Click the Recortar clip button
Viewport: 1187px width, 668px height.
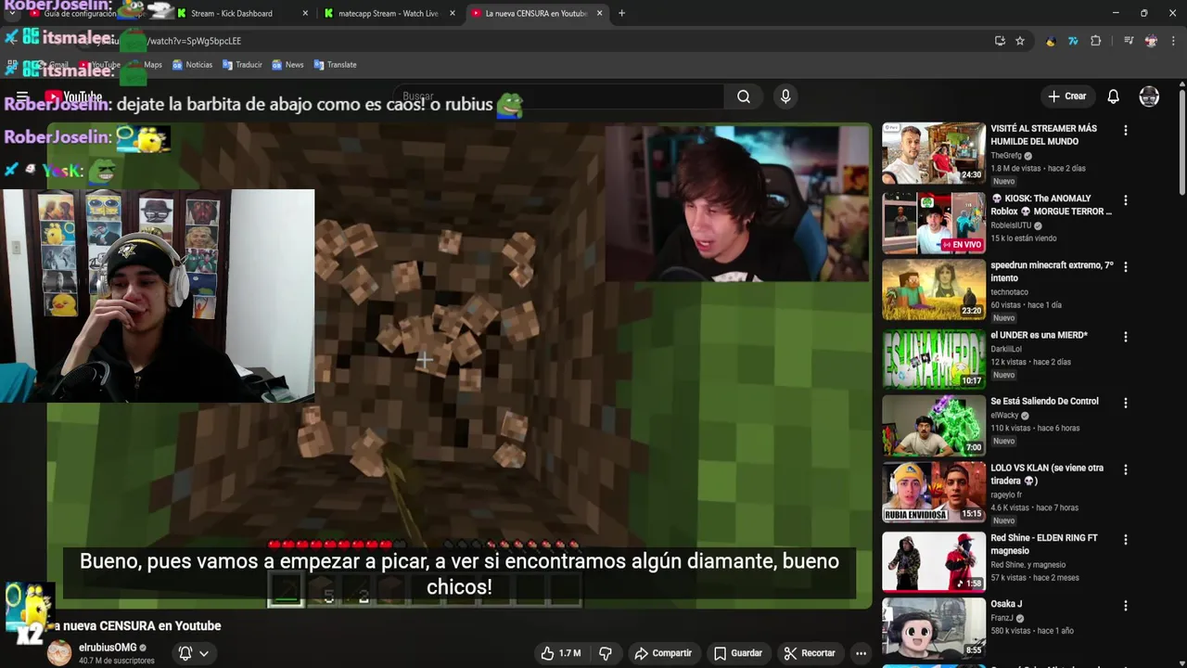click(x=809, y=653)
